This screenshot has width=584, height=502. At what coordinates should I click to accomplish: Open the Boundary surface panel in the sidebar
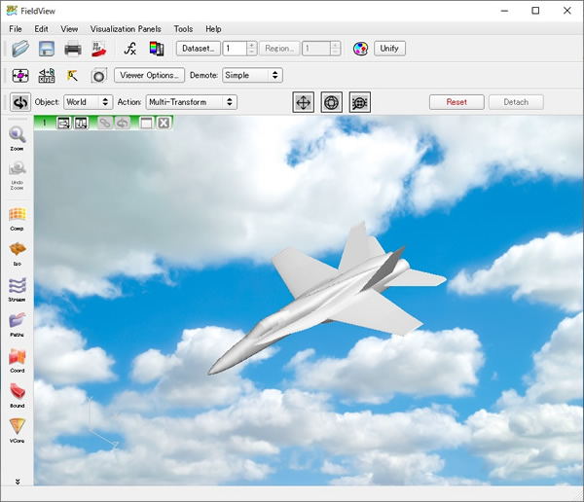[x=18, y=395]
